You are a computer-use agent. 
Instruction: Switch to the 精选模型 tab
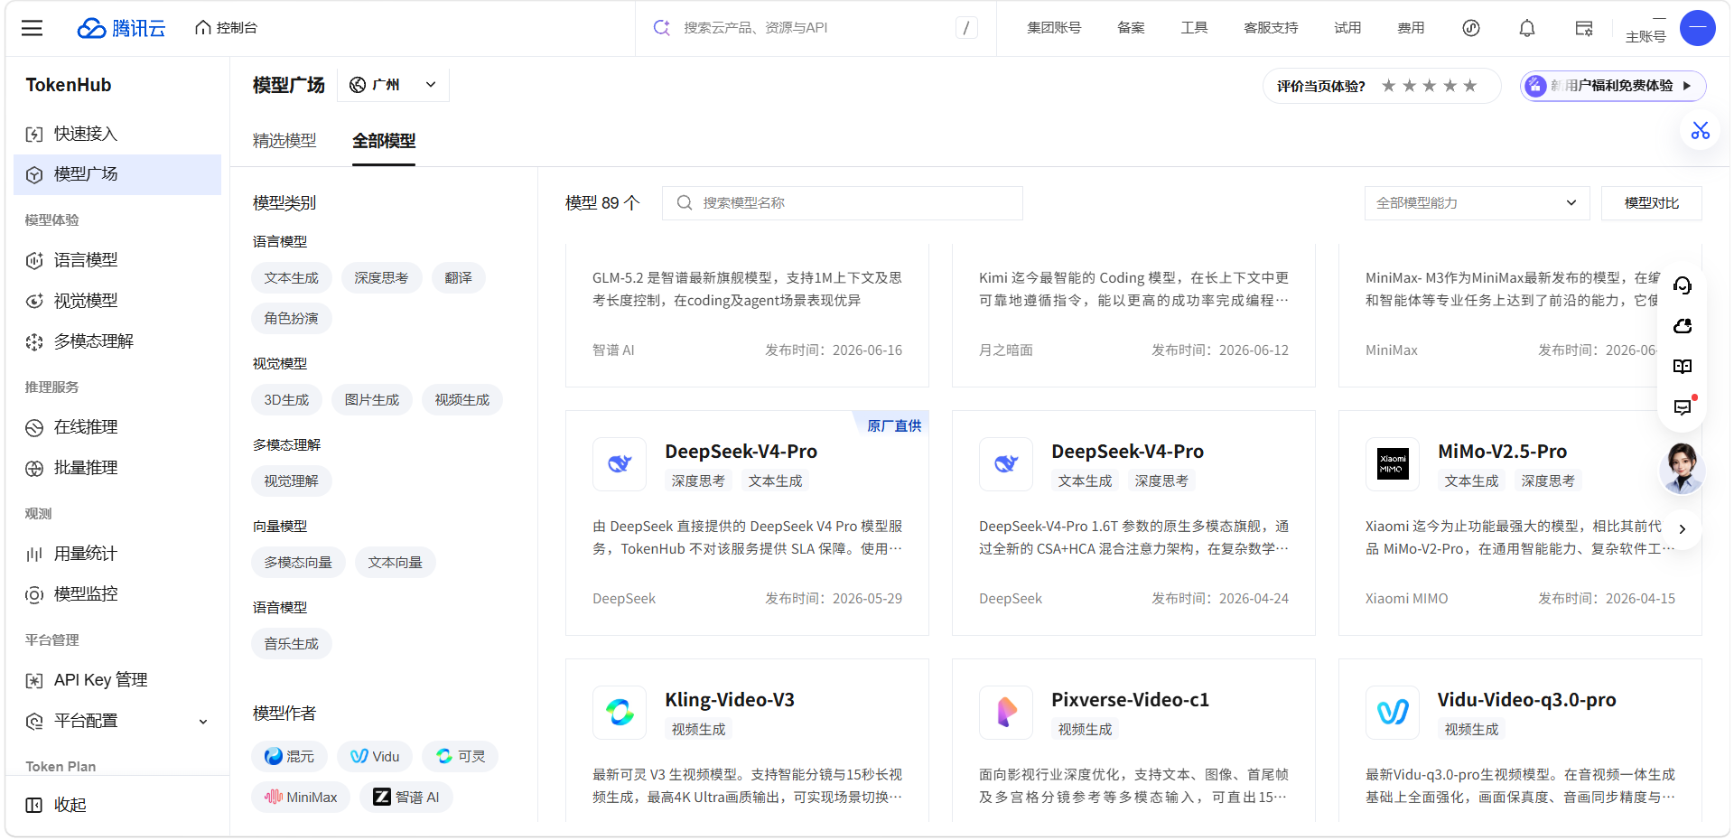pyautogui.click(x=284, y=141)
